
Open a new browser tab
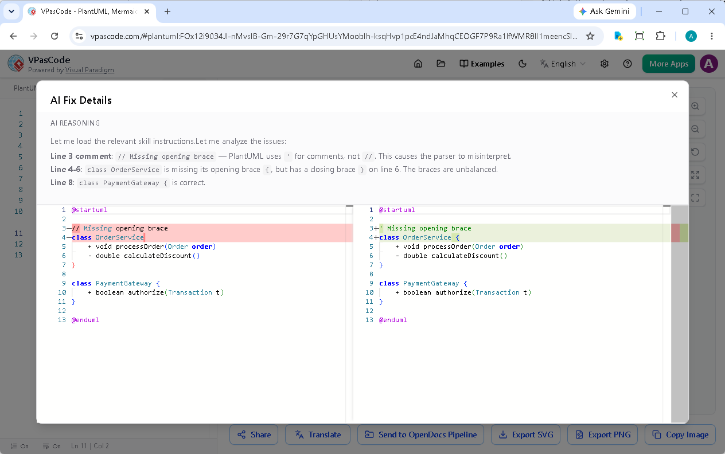[167, 11]
